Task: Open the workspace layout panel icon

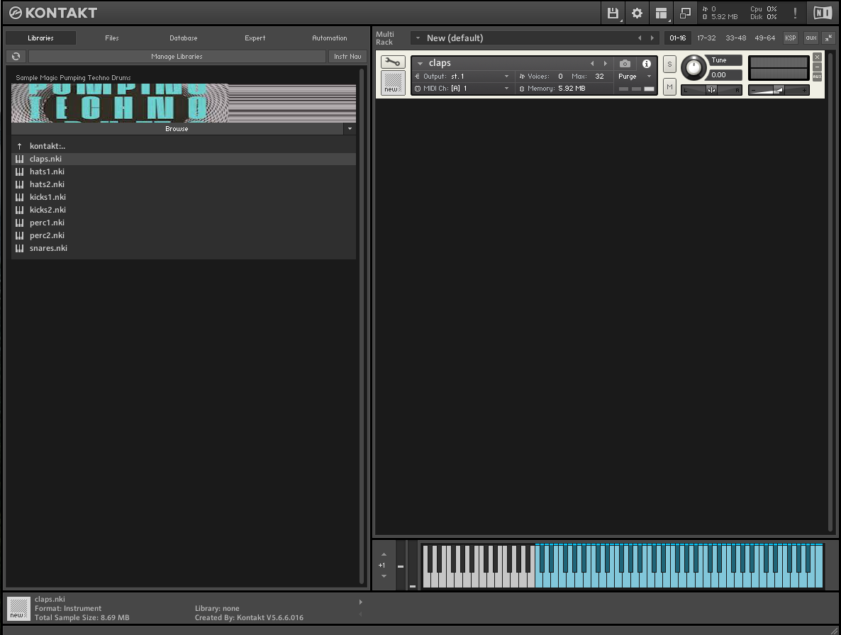Action: (x=661, y=13)
